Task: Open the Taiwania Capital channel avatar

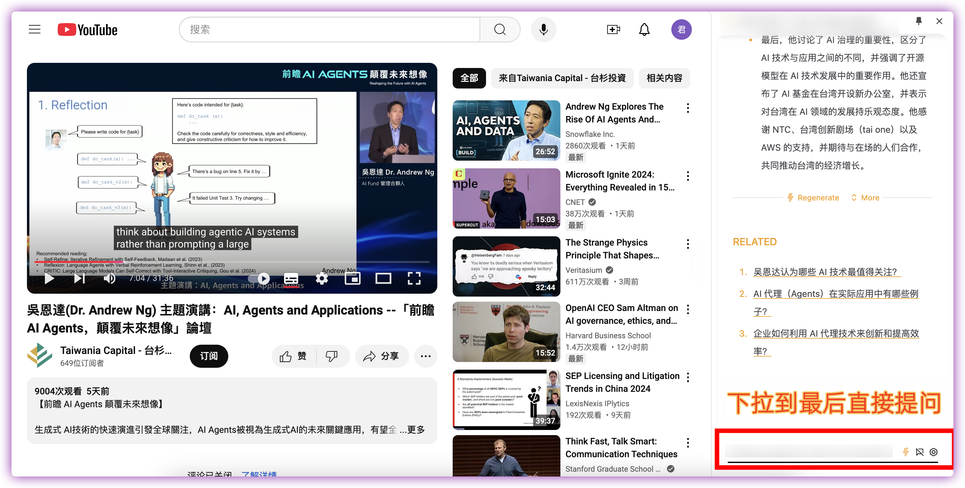Action: tap(39, 355)
